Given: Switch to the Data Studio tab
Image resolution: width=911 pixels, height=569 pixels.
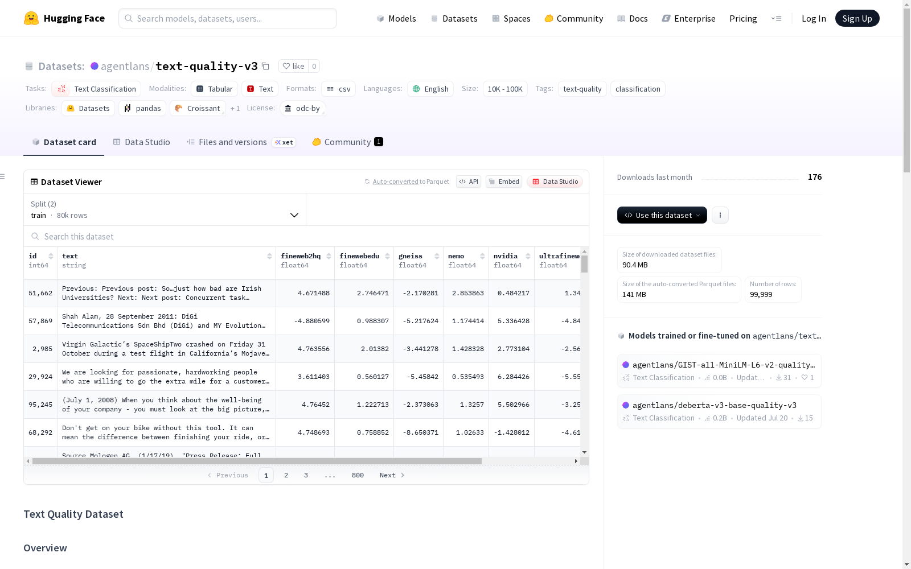Looking at the screenshot, I should [x=141, y=142].
